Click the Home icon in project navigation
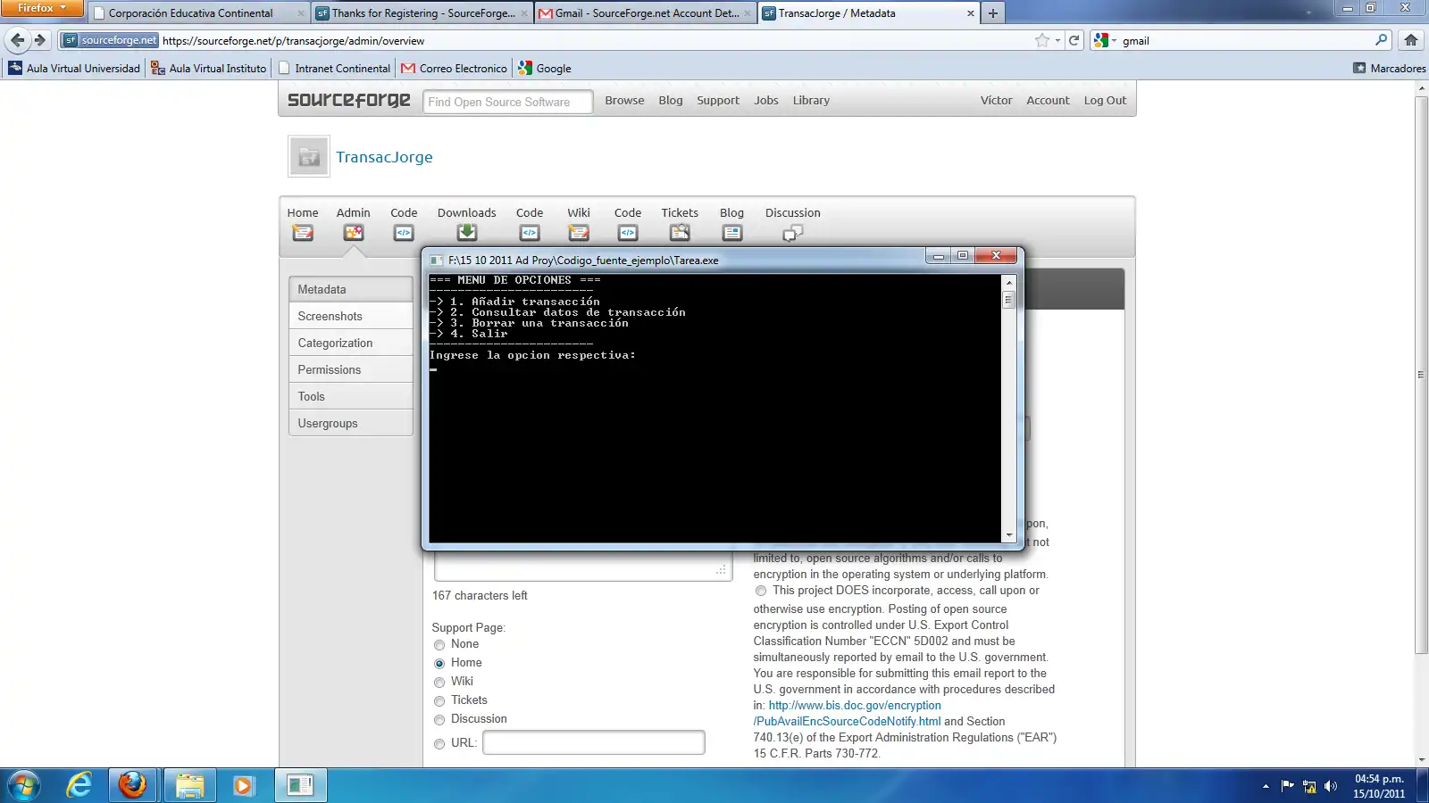Screen dimensions: 1429x803 click(303, 233)
